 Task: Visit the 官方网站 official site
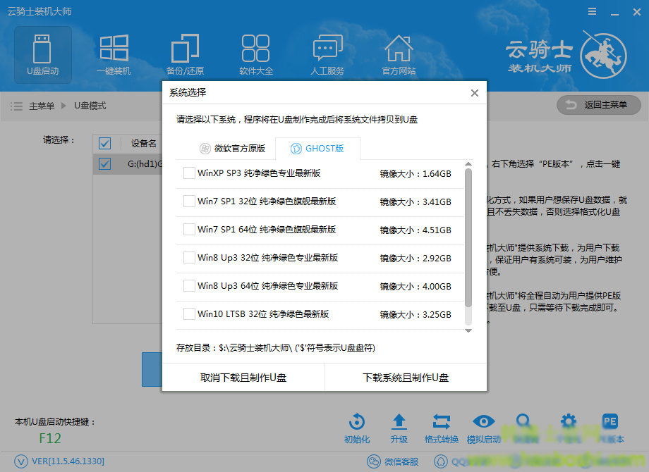tap(399, 54)
